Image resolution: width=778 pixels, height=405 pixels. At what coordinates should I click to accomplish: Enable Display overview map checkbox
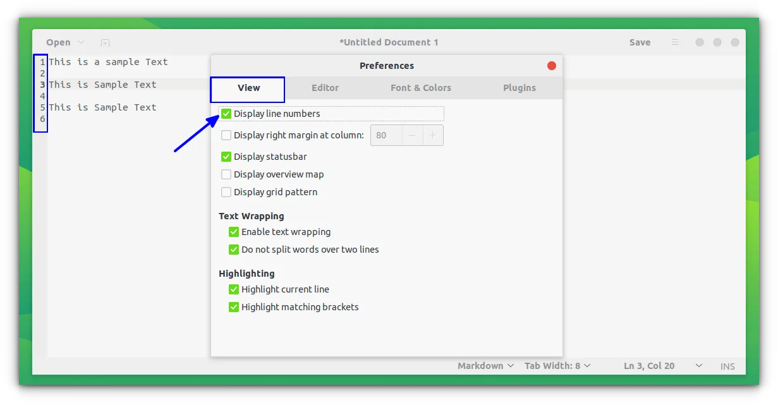point(226,174)
